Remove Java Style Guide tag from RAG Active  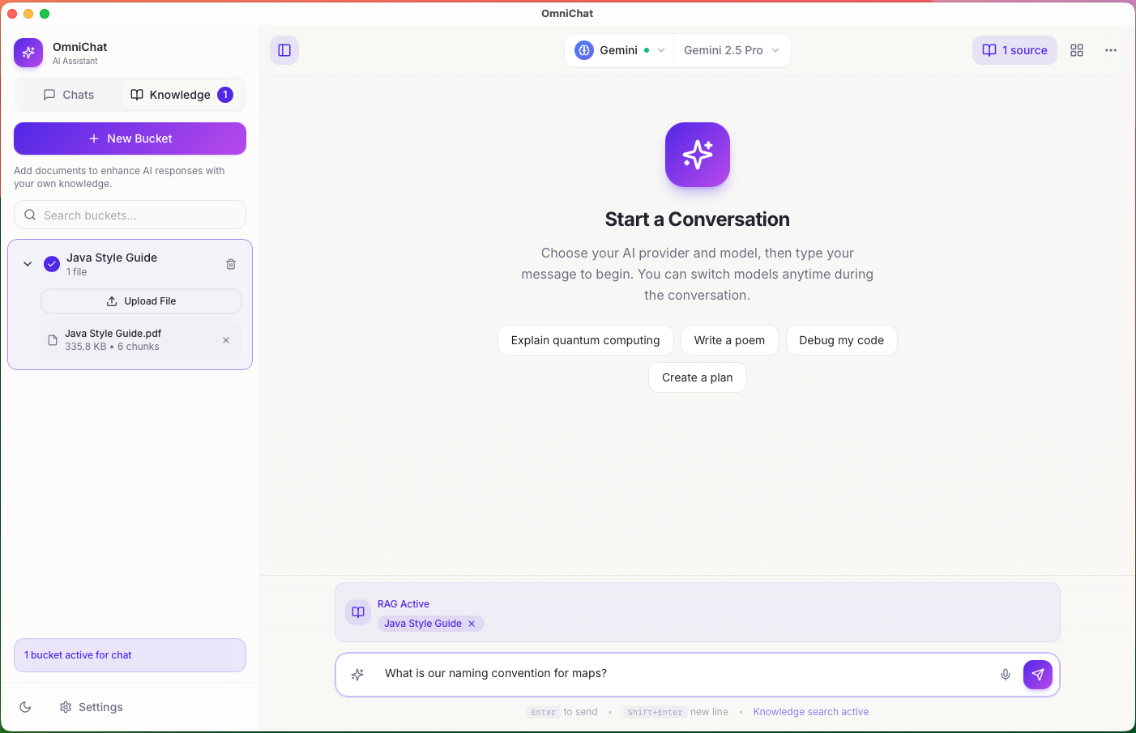click(x=472, y=624)
